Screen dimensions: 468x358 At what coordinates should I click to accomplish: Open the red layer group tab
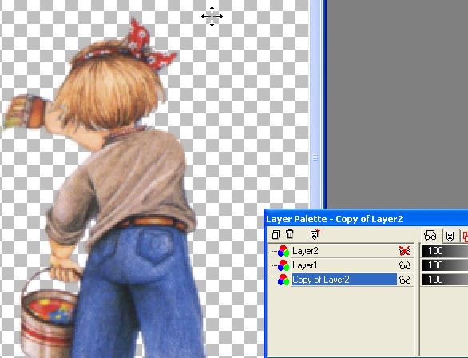point(465,237)
